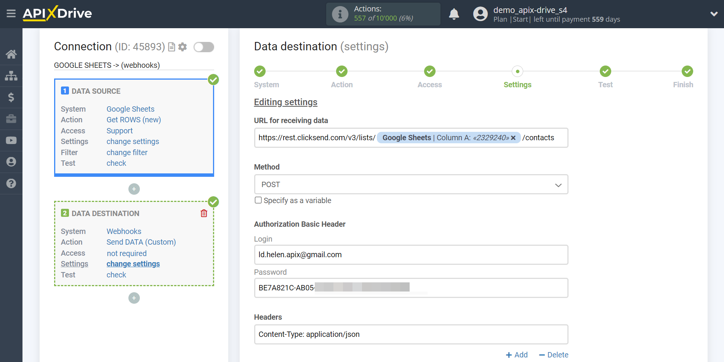
Task: Open the help question icon
Action: [x=11, y=183]
